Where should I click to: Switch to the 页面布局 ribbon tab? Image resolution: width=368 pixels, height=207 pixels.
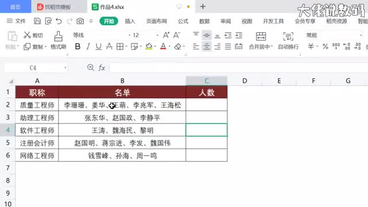tap(156, 21)
